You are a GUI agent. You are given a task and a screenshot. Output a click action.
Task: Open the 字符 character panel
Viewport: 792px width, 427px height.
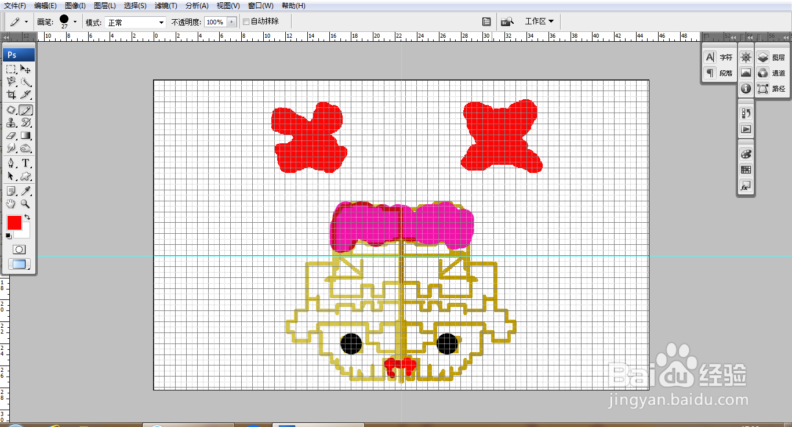click(719, 57)
